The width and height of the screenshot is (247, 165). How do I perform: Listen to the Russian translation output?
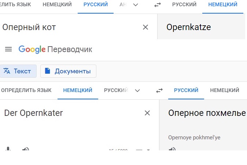(172, 149)
